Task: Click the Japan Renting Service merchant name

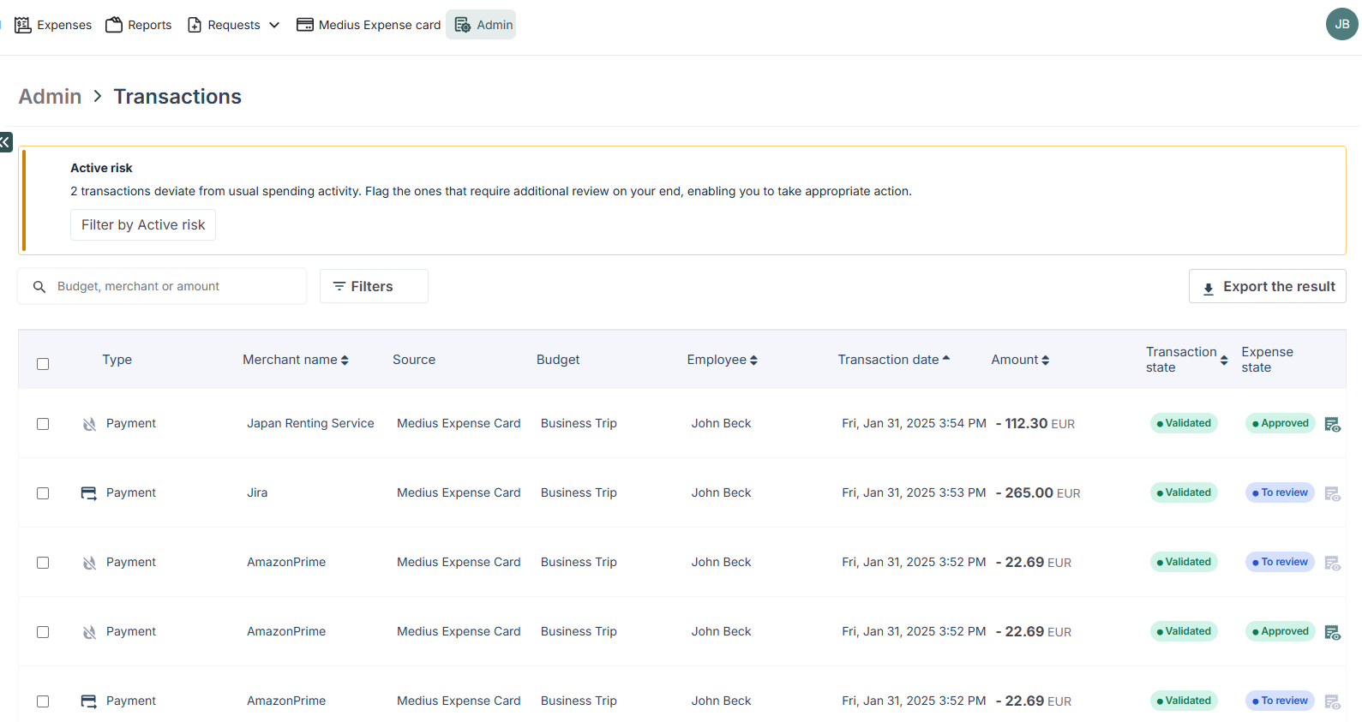Action: 310,423
